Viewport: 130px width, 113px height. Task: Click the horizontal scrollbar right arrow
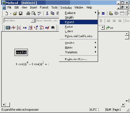click(123, 105)
